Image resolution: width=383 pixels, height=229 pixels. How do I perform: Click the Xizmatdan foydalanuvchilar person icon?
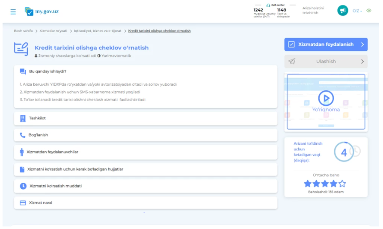(x=22, y=152)
